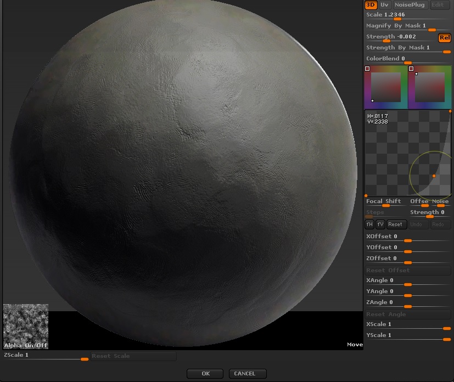
Task: Redo the curve change
Action: 440,224
